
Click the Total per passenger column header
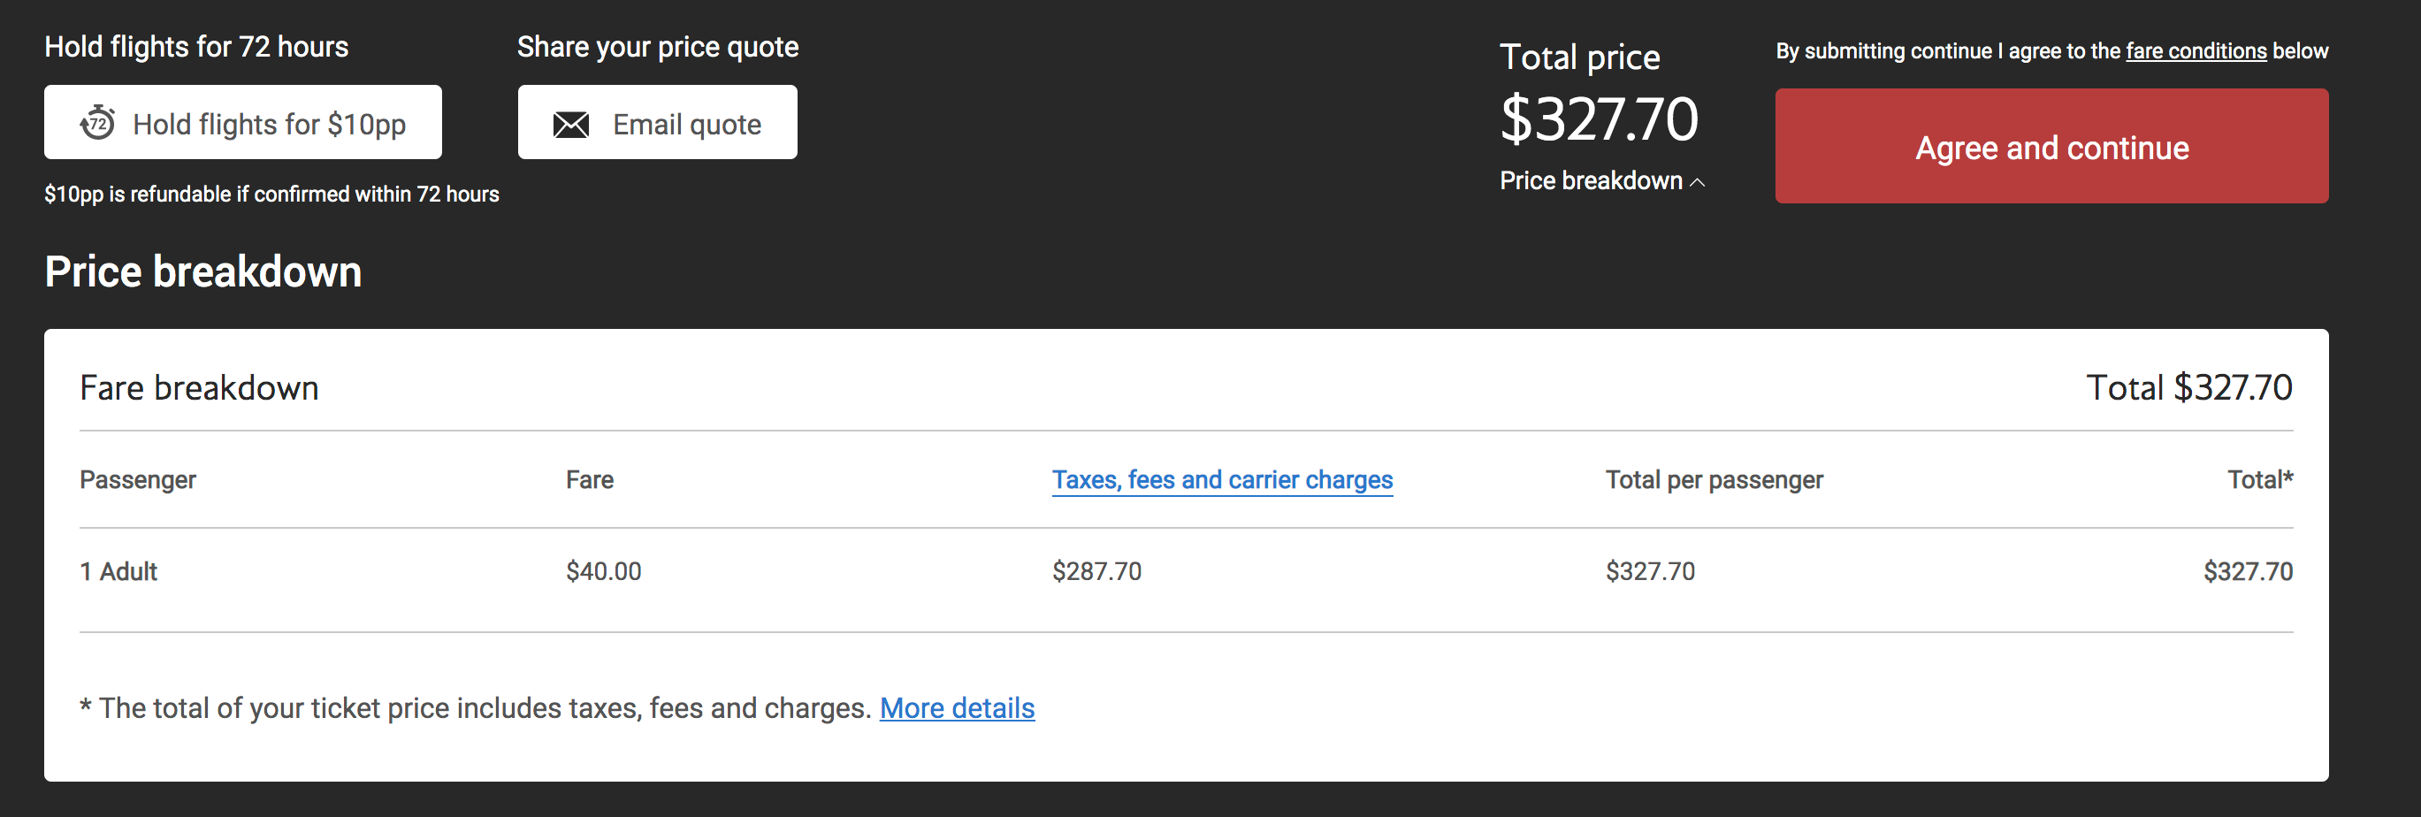(x=1714, y=479)
